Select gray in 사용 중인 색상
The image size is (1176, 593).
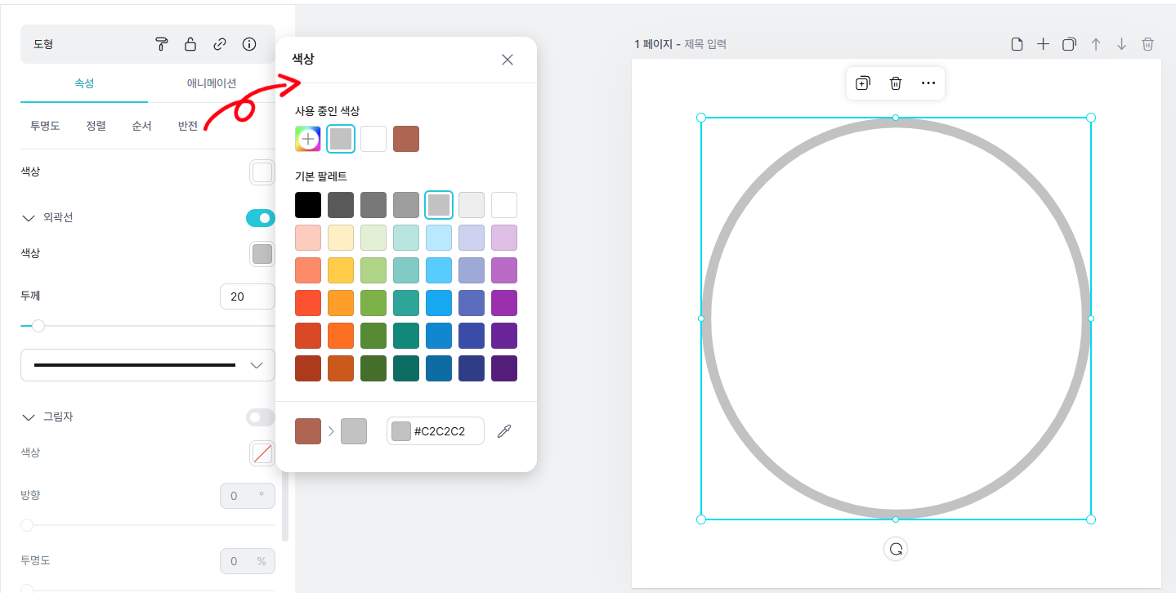click(x=341, y=139)
